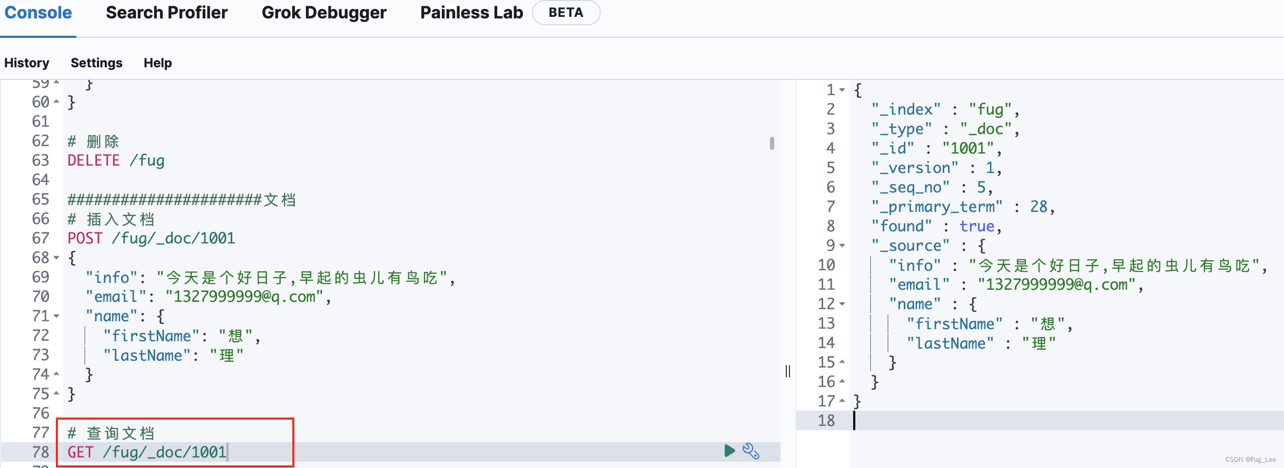Collapse the name object at editor line 71

coord(56,316)
